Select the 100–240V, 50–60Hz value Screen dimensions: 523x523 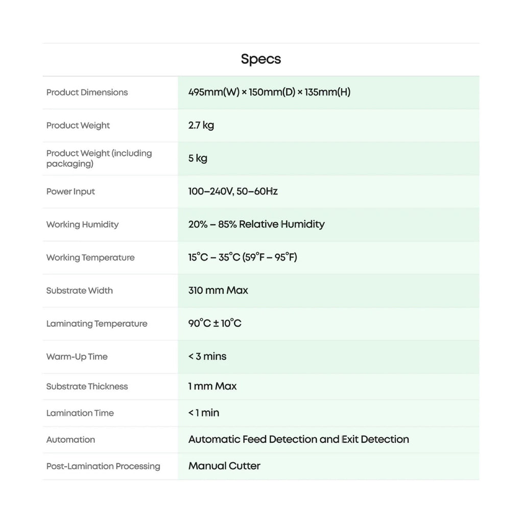pyautogui.click(x=233, y=192)
